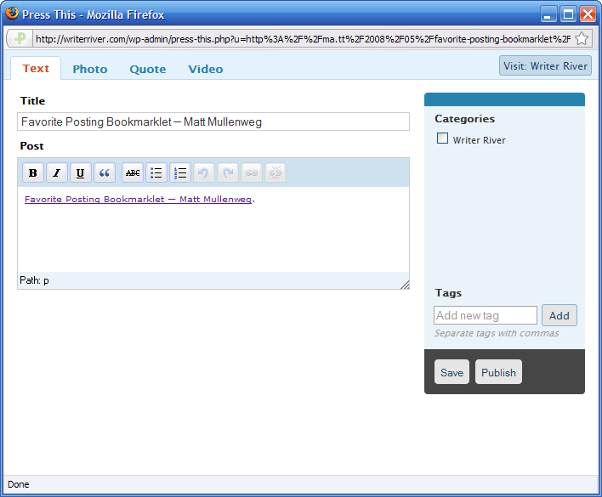602x497 pixels.
Task: Apply underline formatting in the post editor
Action: (x=80, y=172)
